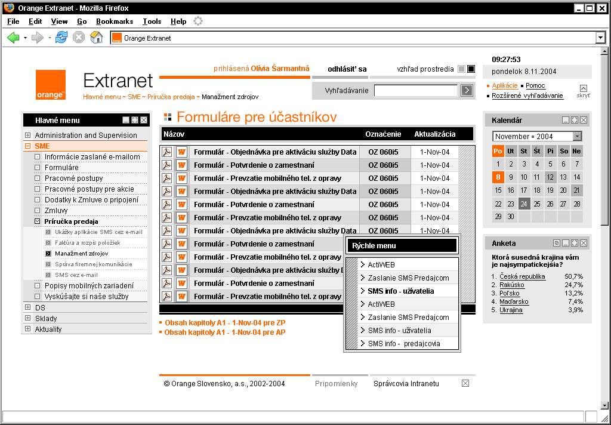Click the skryť hide icon
Viewport: 611px width, 425px height.
(584, 88)
